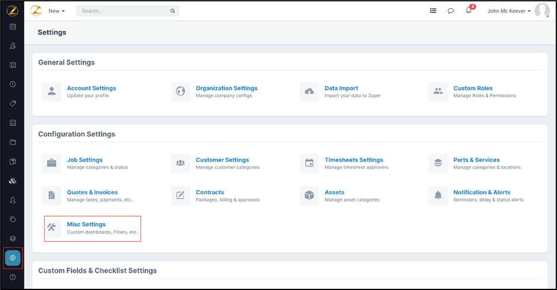Screen dimensions: 557x290
Task: Expand the John Mc Keever user menu
Action: pyautogui.click(x=509, y=11)
